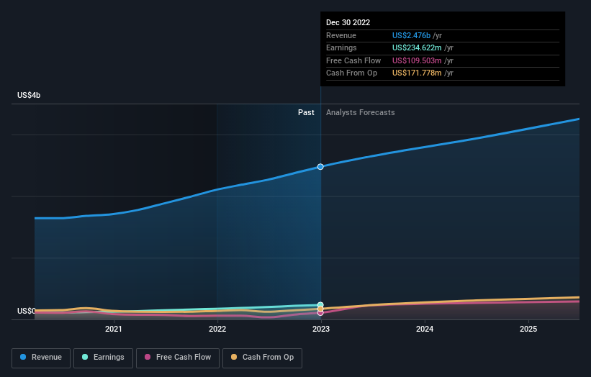The image size is (591, 377).
Task: Click the 2023 axis label
Action: click(x=321, y=330)
